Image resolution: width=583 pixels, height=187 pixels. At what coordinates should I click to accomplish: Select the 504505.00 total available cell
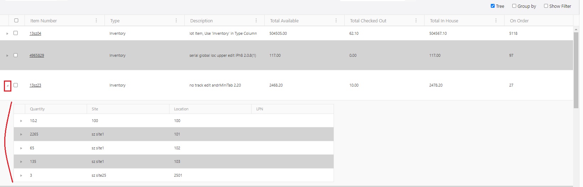[278, 33]
